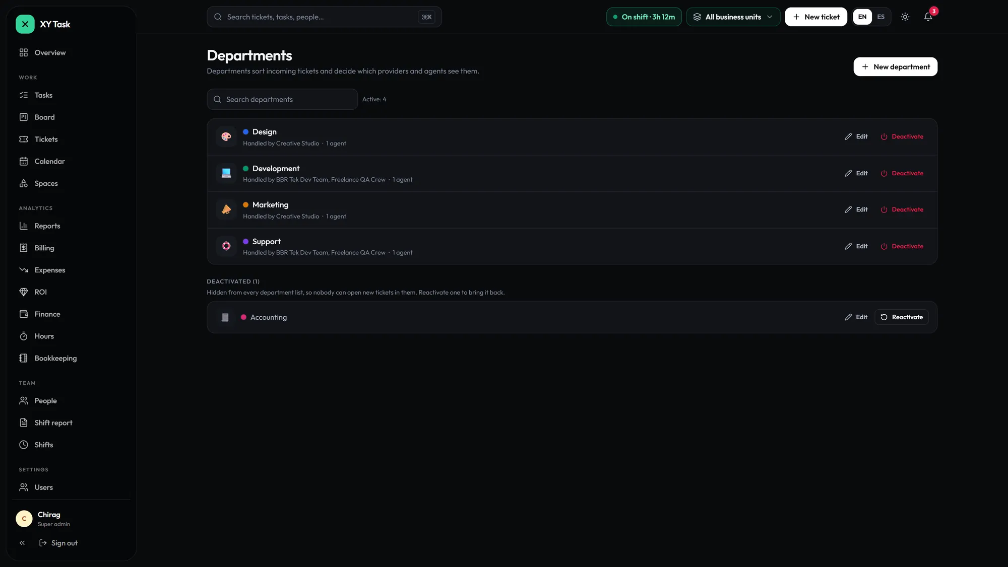The image size is (1008, 567).
Task: Open Spaces from the sidebar
Action: [x=71, y=184]
